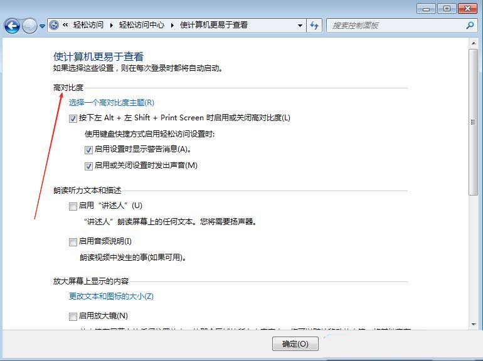Toggle the 启用音频说明 checkbox
This screenshot has width=483, height=361.
(x=73, y=242)
